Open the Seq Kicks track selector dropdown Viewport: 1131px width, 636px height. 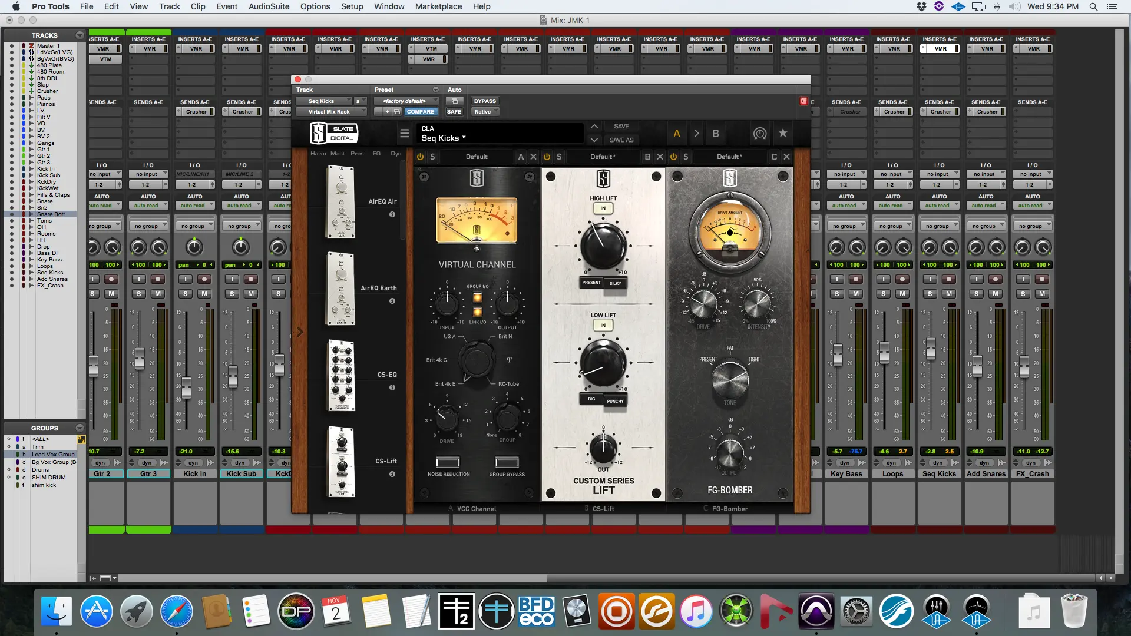tap(323, 101)
